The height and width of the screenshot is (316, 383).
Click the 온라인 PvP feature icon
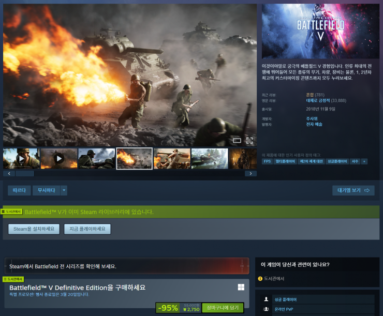266,309
